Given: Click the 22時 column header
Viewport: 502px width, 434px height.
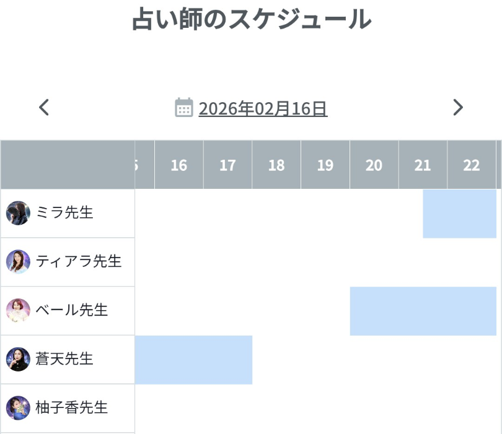Looking at the screenshot, I should pyautogui.click(x=472, y=165).
